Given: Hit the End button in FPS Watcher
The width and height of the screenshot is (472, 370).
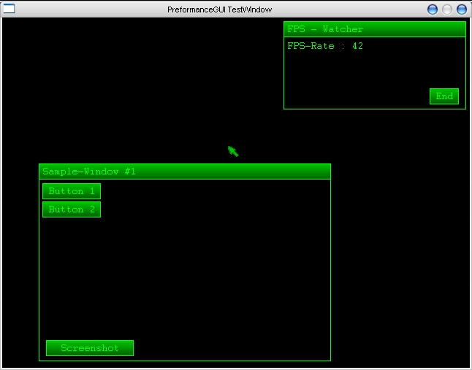Looking at the screenshot, I should (444, 96).
